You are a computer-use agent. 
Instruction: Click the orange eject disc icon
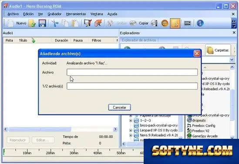pyautogui.click(x=165, y=23)
